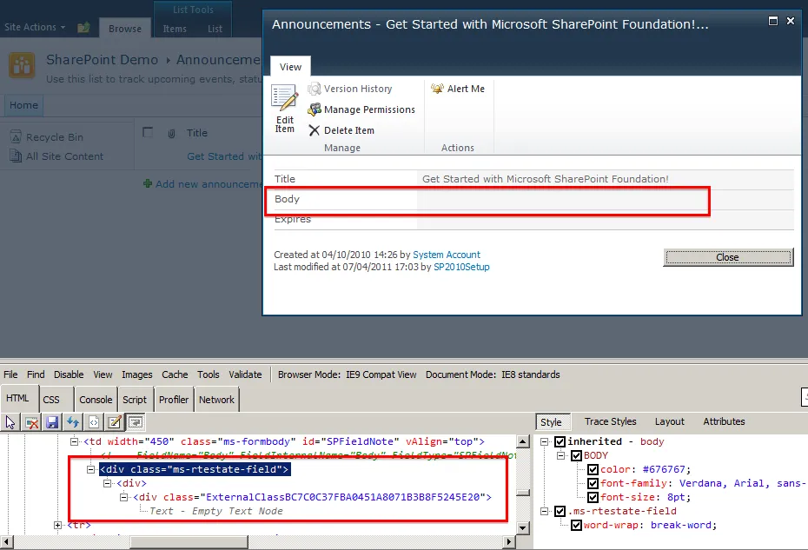Image resolution: width=808 pixels, height=550 pixels.
Task: Click the HTML tree horizontal scrollbar thumb
Action: pyautogui.click(x=188, y=542)
